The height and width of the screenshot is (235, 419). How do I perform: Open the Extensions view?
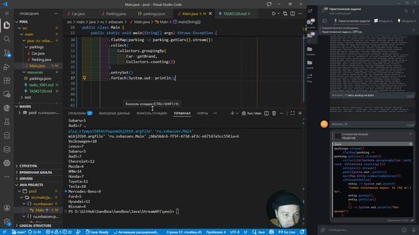(7, 80)
